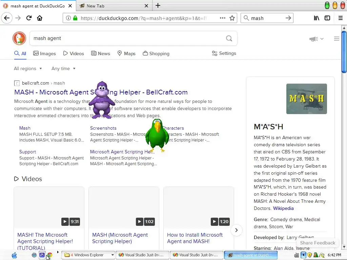Show next videos with the right chevron
This screenshot has height=260, width=347.
pyautogui.click(x=236, y=230)
